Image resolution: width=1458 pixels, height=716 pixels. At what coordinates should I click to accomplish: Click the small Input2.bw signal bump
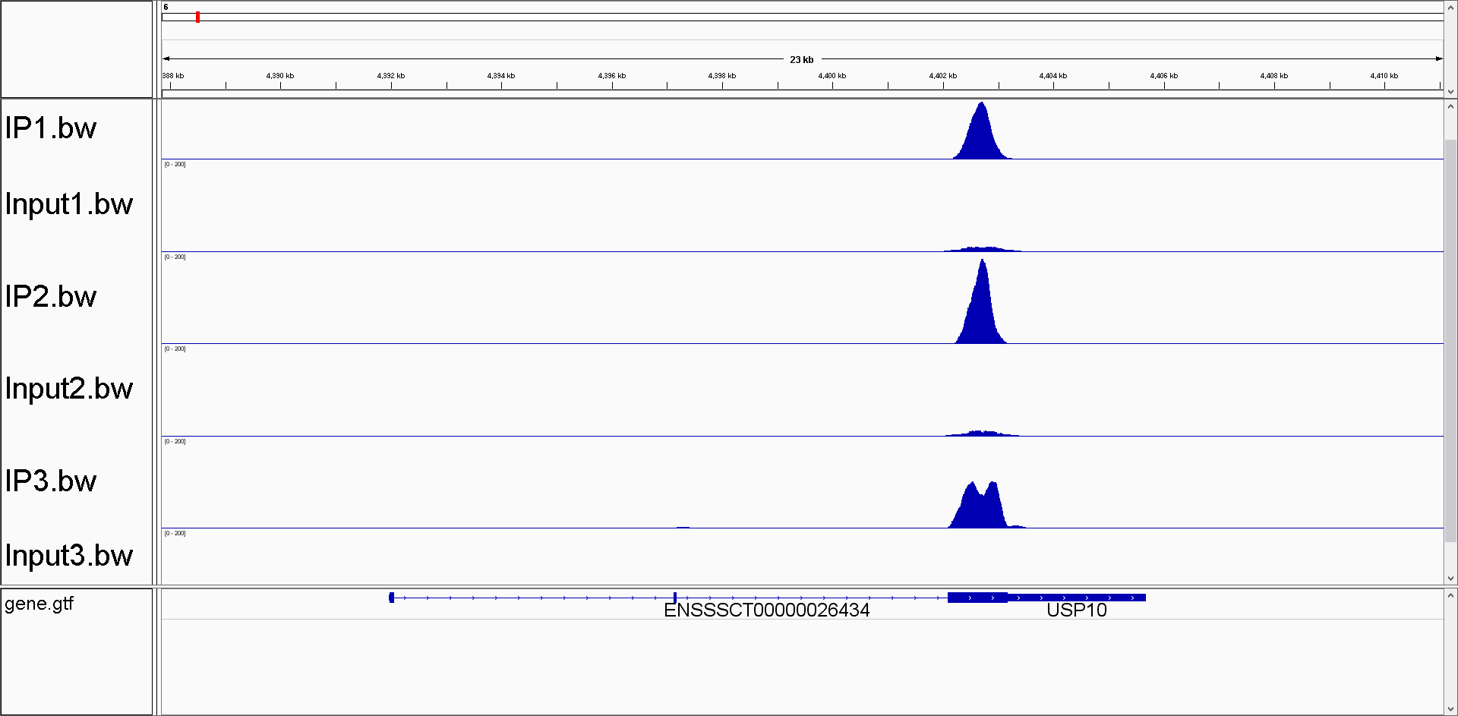pyautogui.click(x=982, y=433)
